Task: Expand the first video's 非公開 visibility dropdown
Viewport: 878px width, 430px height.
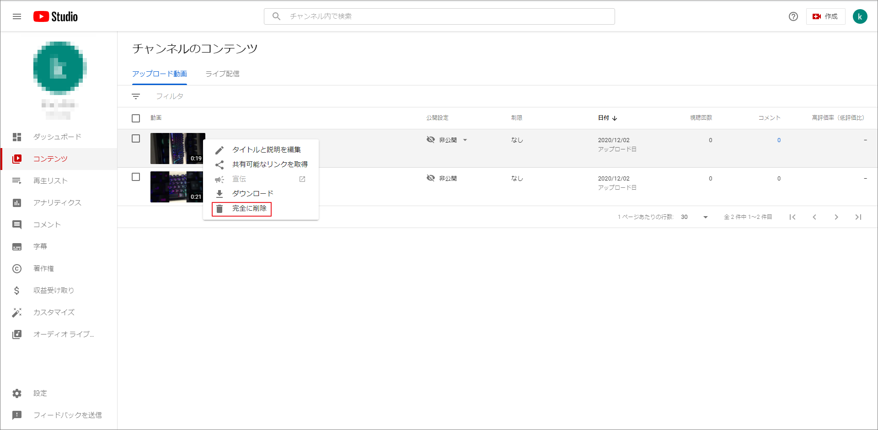Action: pos(465,140)
